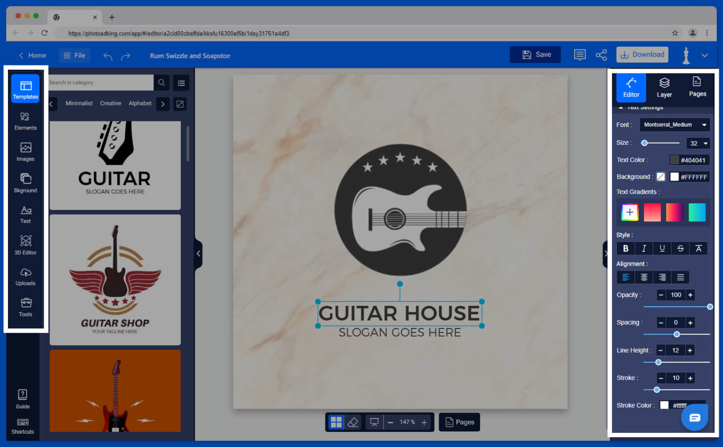
Task: Click the eraser icon below canvas
Action: click(x=353, y=422)
